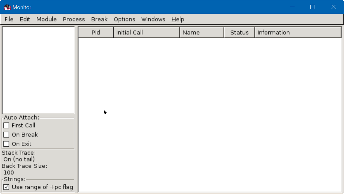Open the Help menu
The height and width of the screenshot is (194, 344).
pyautogui.click(x=178, y=19)
